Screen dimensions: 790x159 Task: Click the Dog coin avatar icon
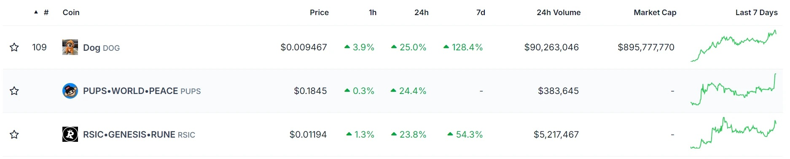(x=70, y=47)
